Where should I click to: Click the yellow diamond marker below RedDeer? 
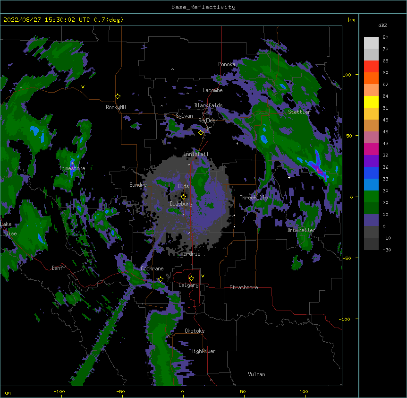tap(201, 133)
